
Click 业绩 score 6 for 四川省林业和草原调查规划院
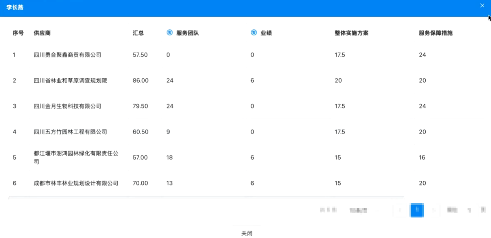point(252,81)
